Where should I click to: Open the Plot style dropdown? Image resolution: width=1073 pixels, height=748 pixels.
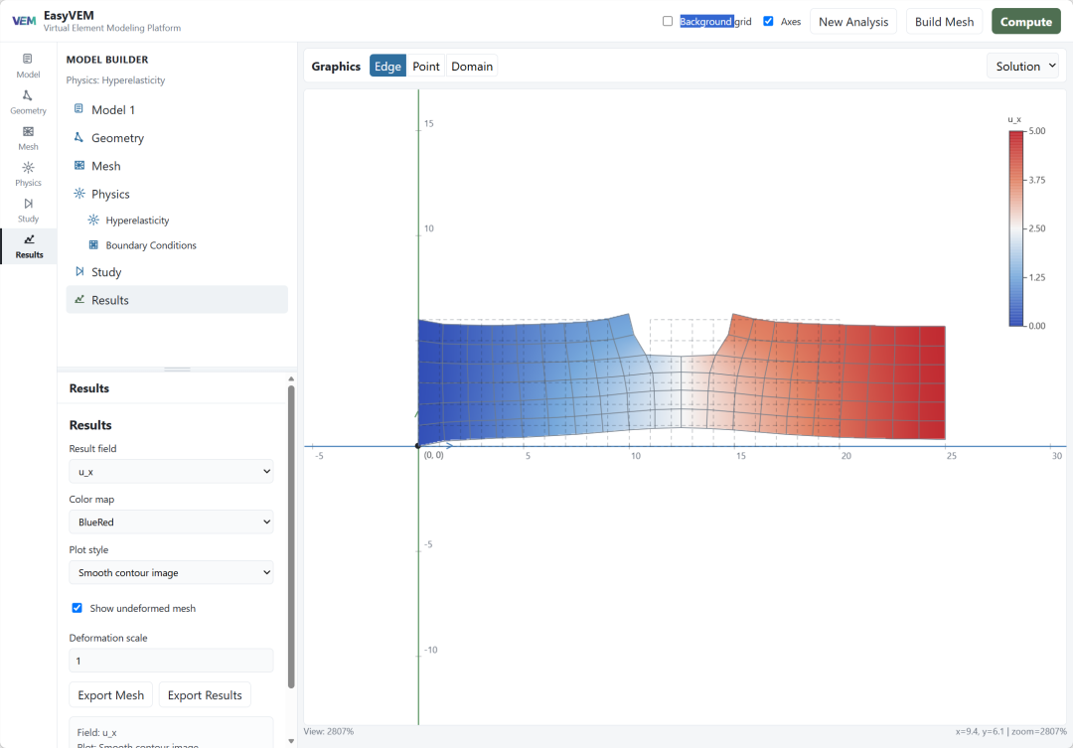(x=171, y=572)
